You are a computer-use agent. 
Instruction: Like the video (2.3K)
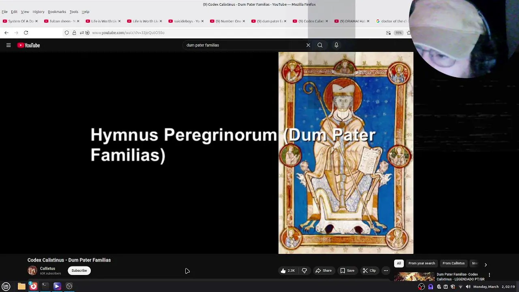[x=287, y=271]
